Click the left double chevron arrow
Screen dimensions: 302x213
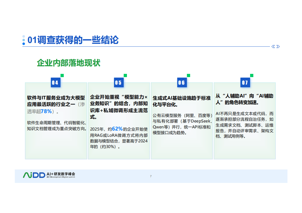(x=273, y=46)
